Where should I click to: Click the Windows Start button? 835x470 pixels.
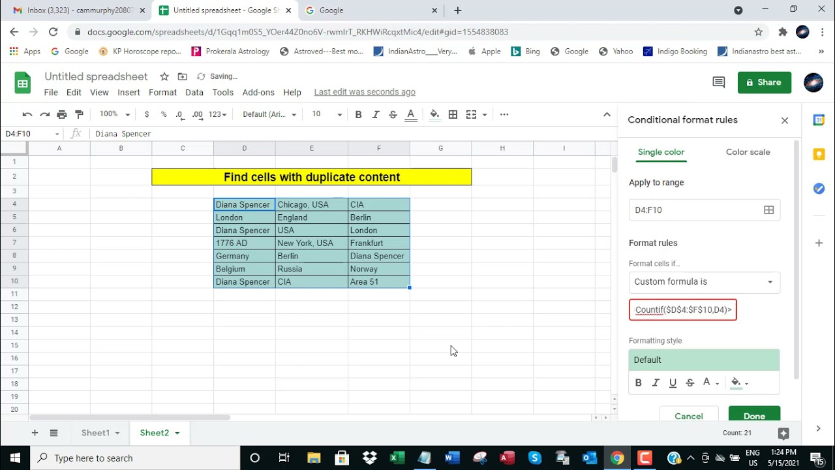(x=15, y=458)
